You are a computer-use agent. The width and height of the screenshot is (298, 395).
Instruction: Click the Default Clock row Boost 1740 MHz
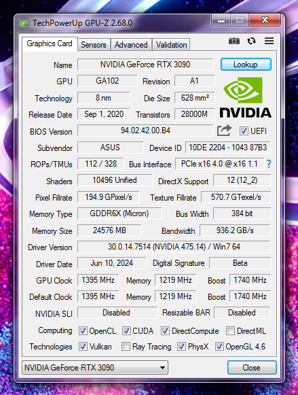pos(250,296)
